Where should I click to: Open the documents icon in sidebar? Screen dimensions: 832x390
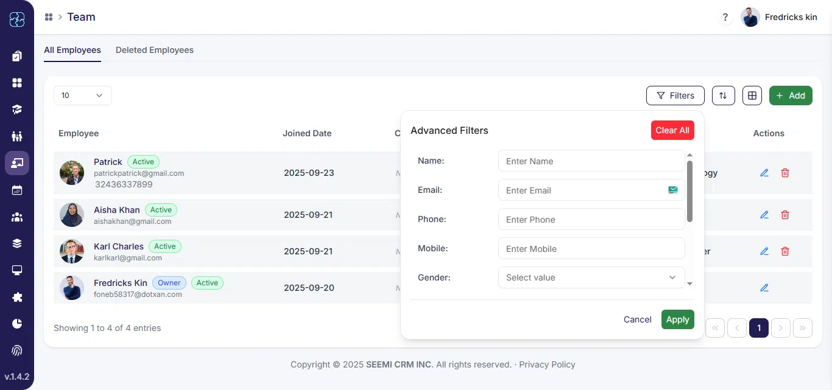(x=17, y=56)
